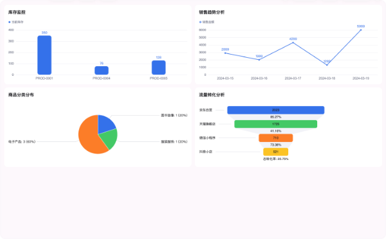Select the PROD-0005 inventory bar
The height and width of the screenshot is (239, 386).
[x=158, y=67]
